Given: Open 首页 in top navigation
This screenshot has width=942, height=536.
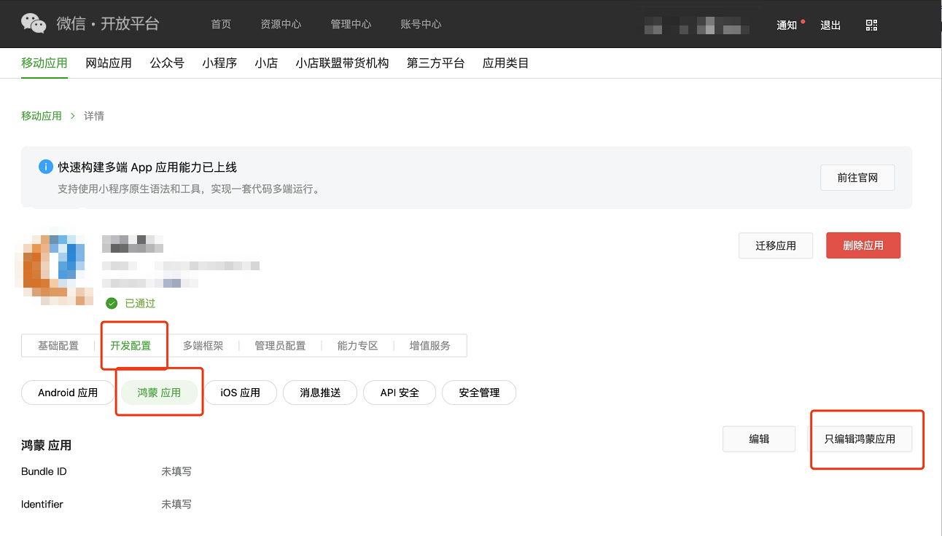Looking at the screenshot, I should pos(221,24).
